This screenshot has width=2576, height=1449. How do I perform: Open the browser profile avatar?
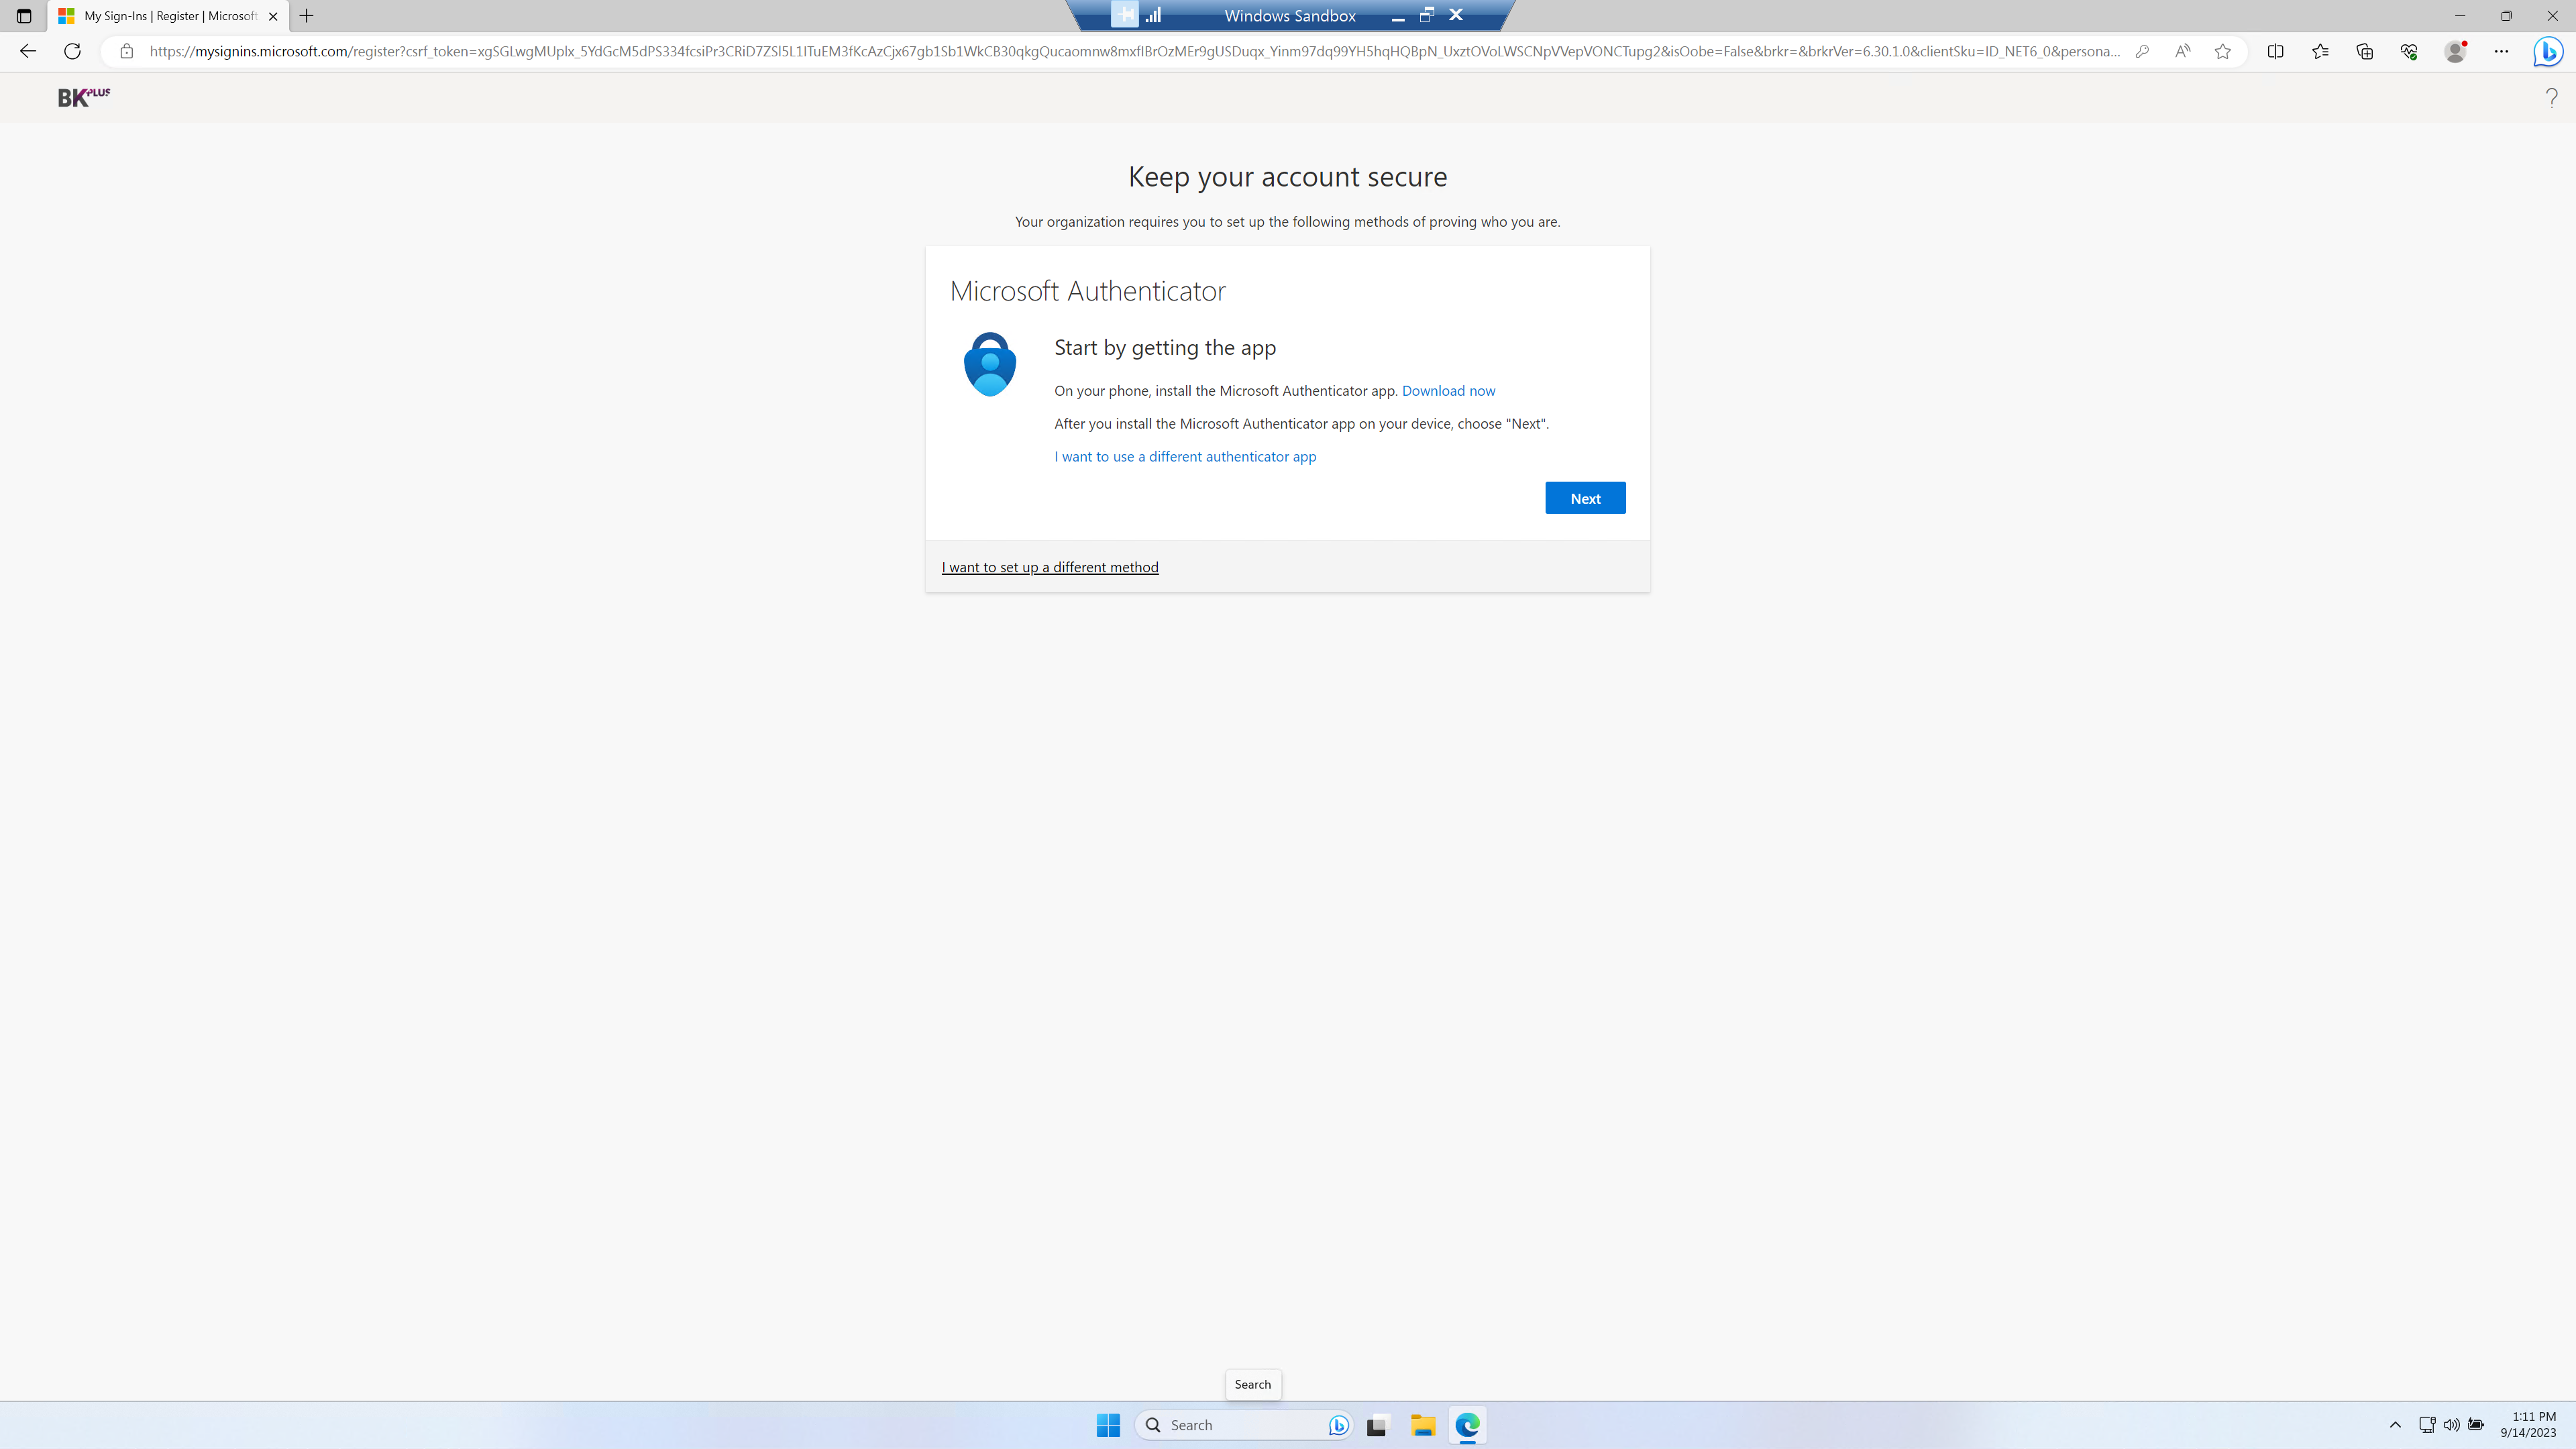pos(2455,51)
